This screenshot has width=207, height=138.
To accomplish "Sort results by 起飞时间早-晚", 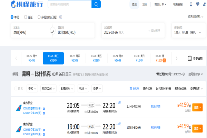I will coord(164,88).
